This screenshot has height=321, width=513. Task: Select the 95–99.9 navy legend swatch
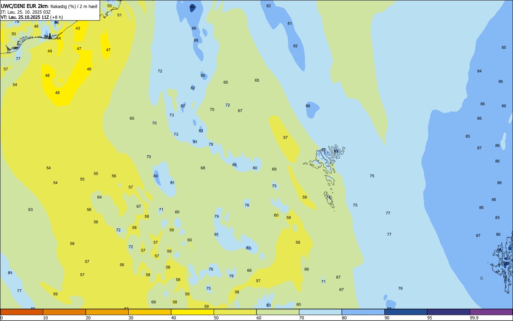click(x=448, y=312)
